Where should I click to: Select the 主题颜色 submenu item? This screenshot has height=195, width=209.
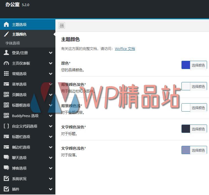tap(28, 34)
